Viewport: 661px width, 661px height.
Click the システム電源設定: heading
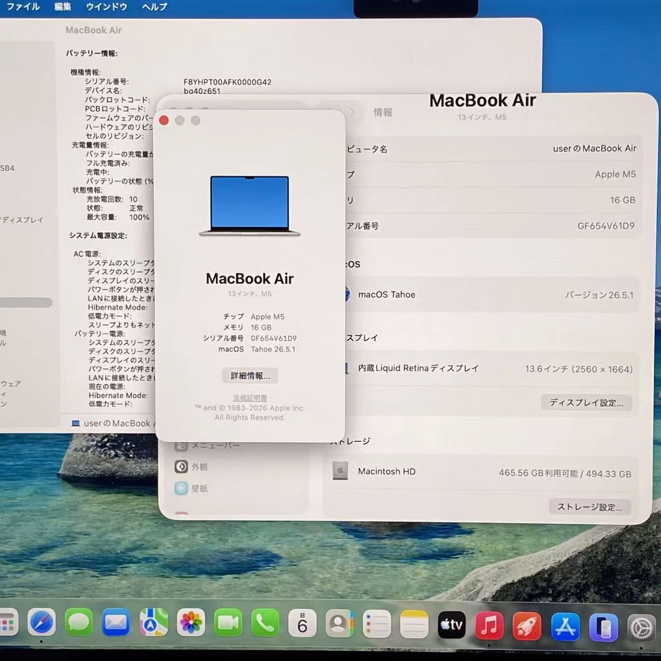click(x=98, y=235)
